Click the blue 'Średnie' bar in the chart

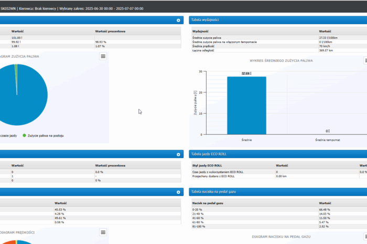click(246, 105)
